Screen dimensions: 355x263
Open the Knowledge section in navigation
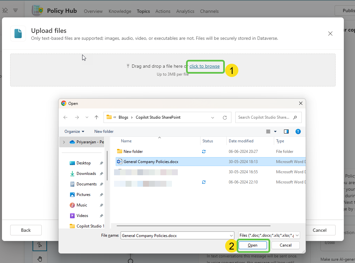(120, 11)
